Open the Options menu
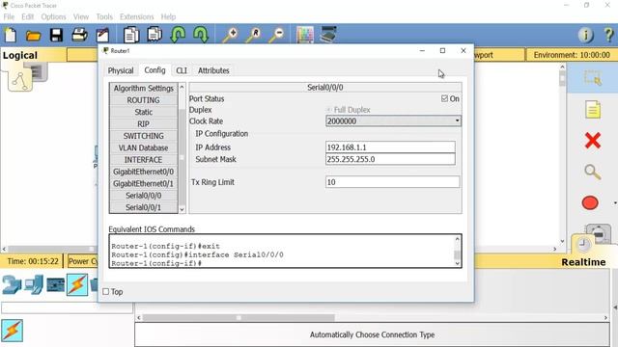The width and height of the screenshot is (618, 347). click(x=54, y=17)
